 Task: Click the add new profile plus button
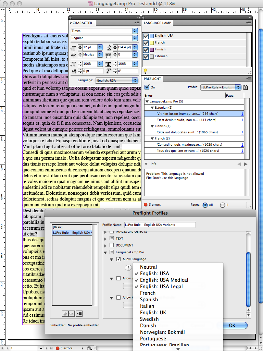65,313
